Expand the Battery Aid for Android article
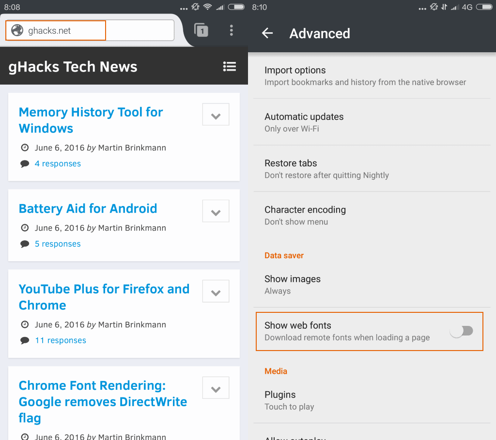Image resolution: width=496 pixels, height=440 pixels. point(216,211)
